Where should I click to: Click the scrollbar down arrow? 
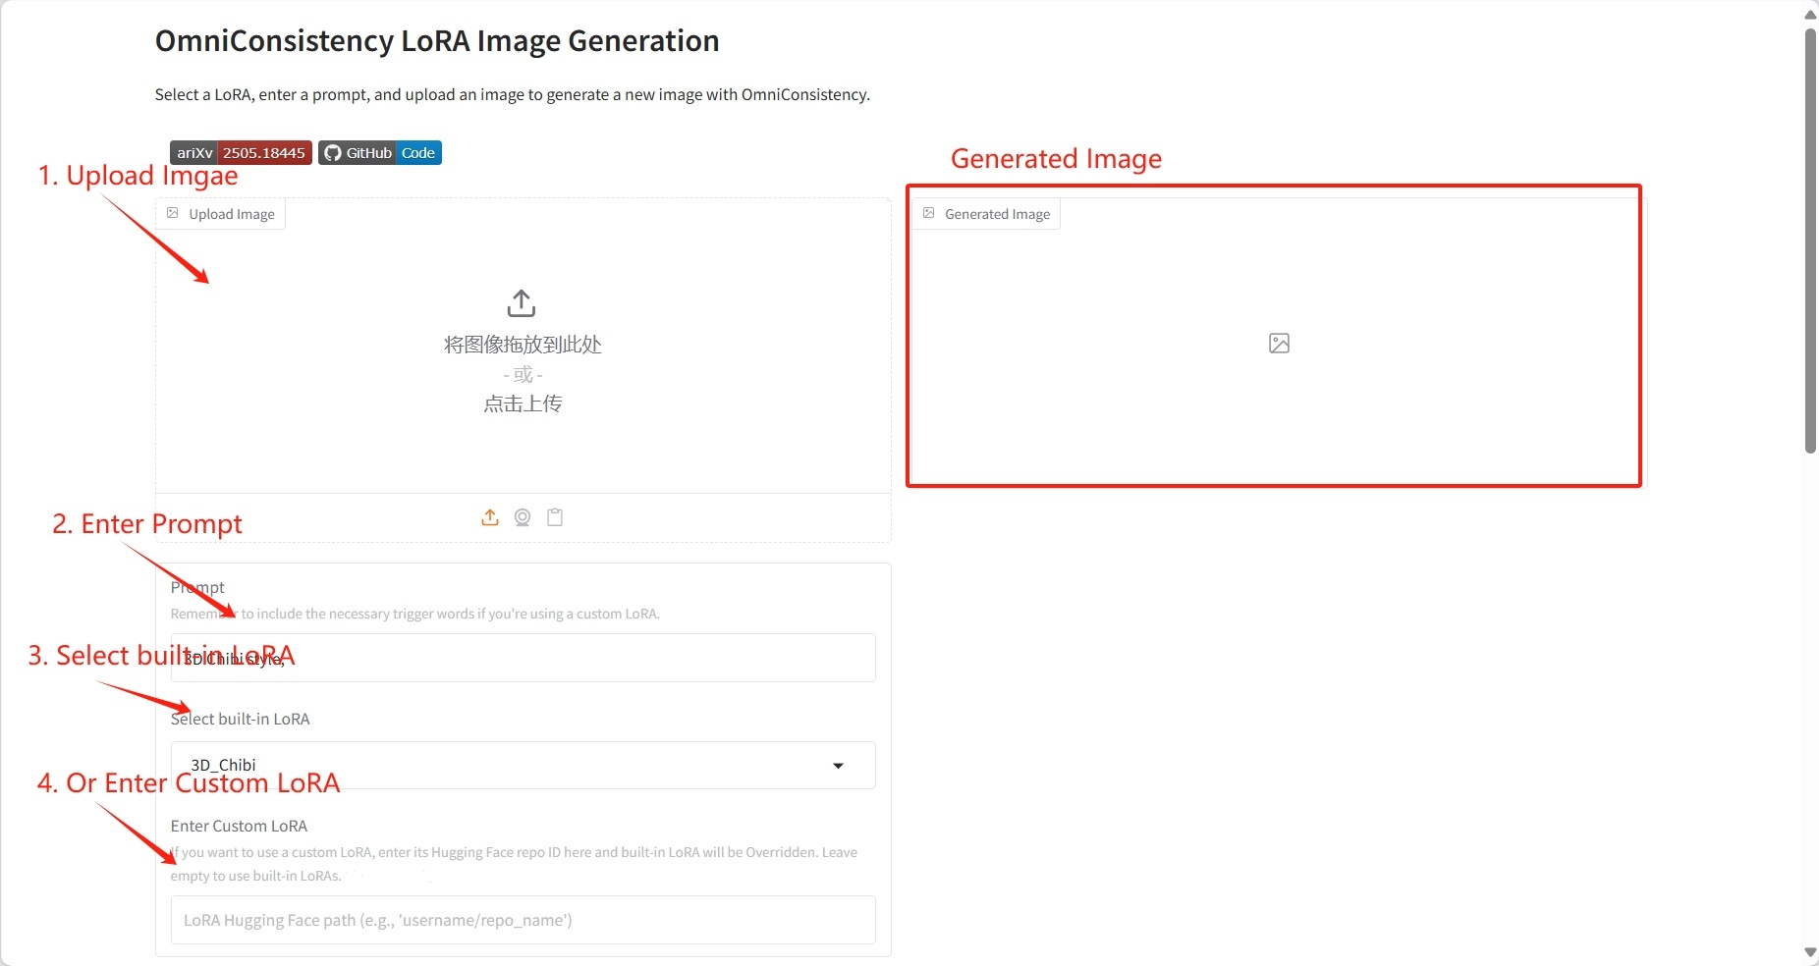click(x=1809, y=952)
